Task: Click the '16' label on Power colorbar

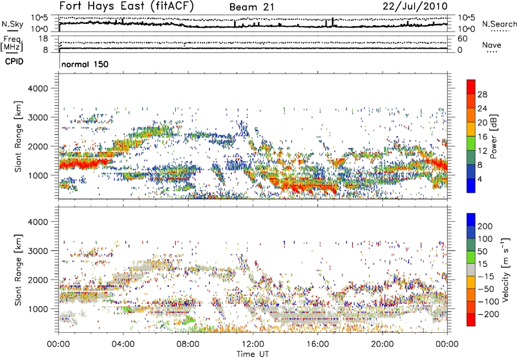Action: 482,137
